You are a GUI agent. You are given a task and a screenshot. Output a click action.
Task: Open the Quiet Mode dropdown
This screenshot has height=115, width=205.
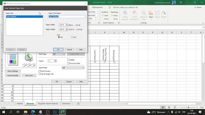coord(73,68)
